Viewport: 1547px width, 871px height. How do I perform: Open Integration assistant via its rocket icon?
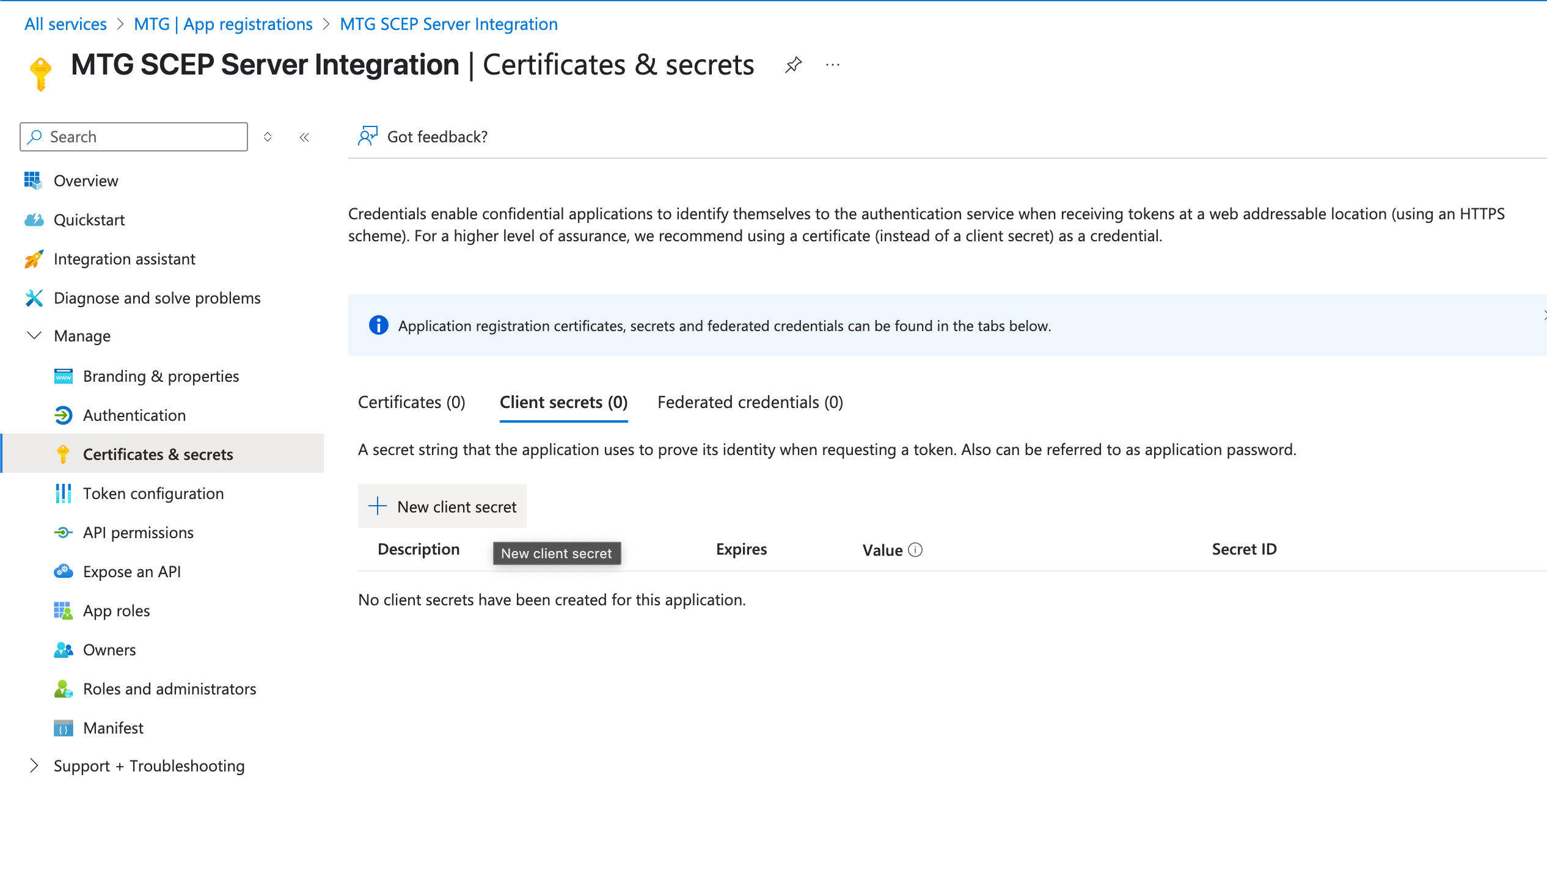(34, 258)
